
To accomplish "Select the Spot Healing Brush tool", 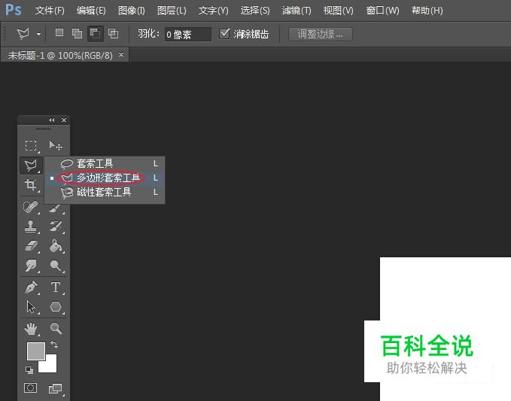I will click(x=31, y=207).
